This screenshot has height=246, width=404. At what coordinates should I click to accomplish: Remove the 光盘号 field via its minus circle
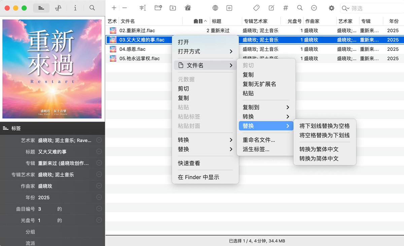click(99, 220)
